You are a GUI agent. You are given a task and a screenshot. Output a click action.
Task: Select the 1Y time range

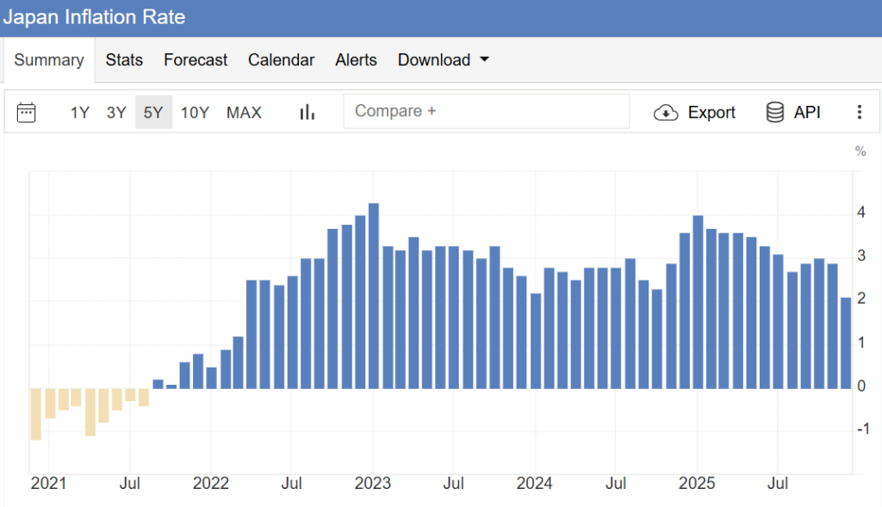coord(80,112)
